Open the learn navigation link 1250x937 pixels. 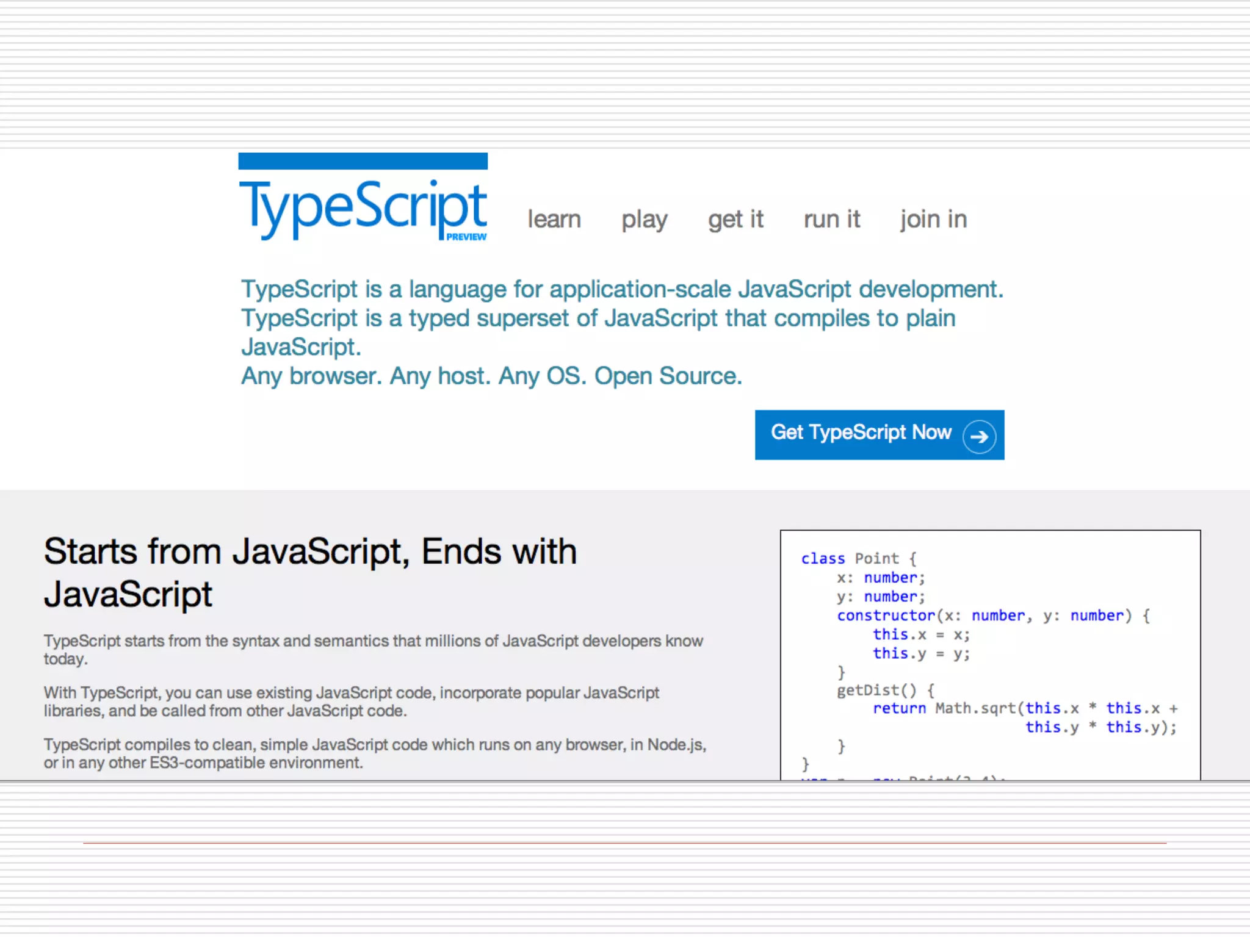[554, 219]
